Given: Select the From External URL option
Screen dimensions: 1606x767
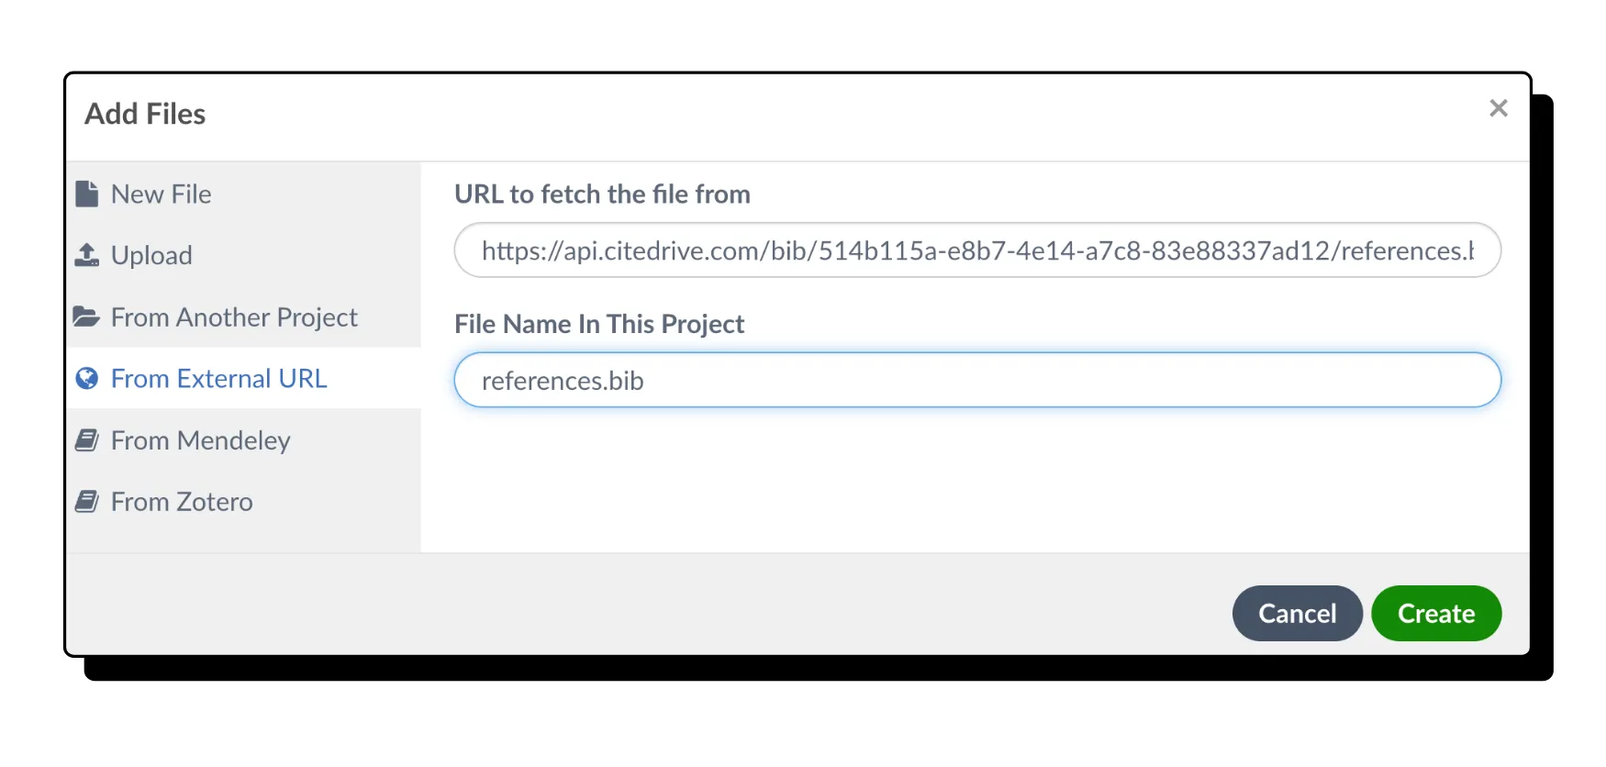Looking at the screenshot, I should pos(218,379).
